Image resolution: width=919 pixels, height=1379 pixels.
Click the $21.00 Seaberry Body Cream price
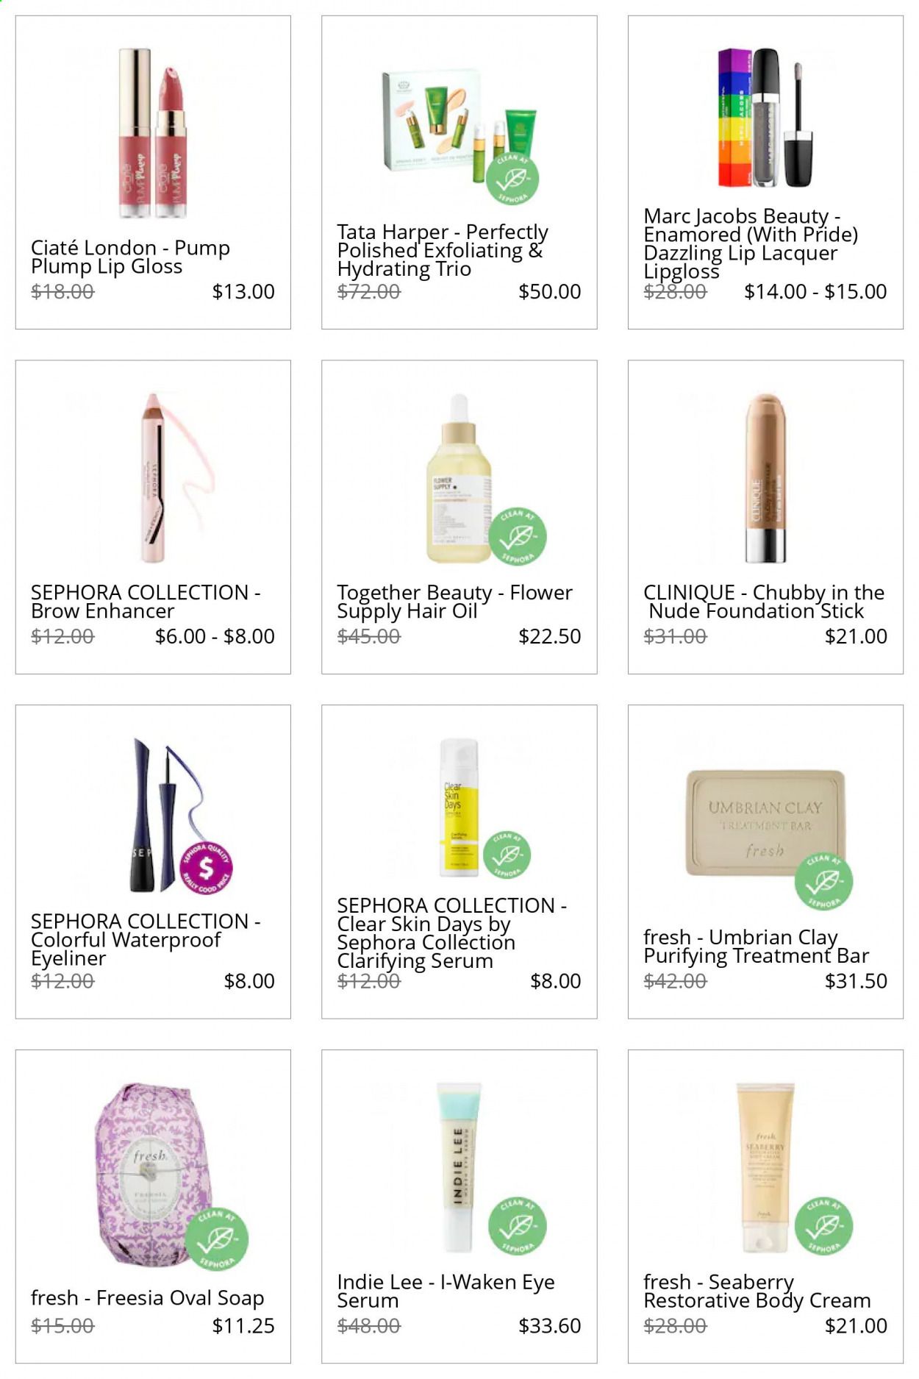click(856, 1325)
